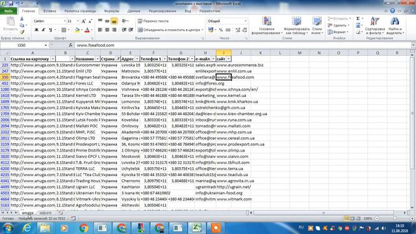Click the increase indent icon

click(131, 30)
